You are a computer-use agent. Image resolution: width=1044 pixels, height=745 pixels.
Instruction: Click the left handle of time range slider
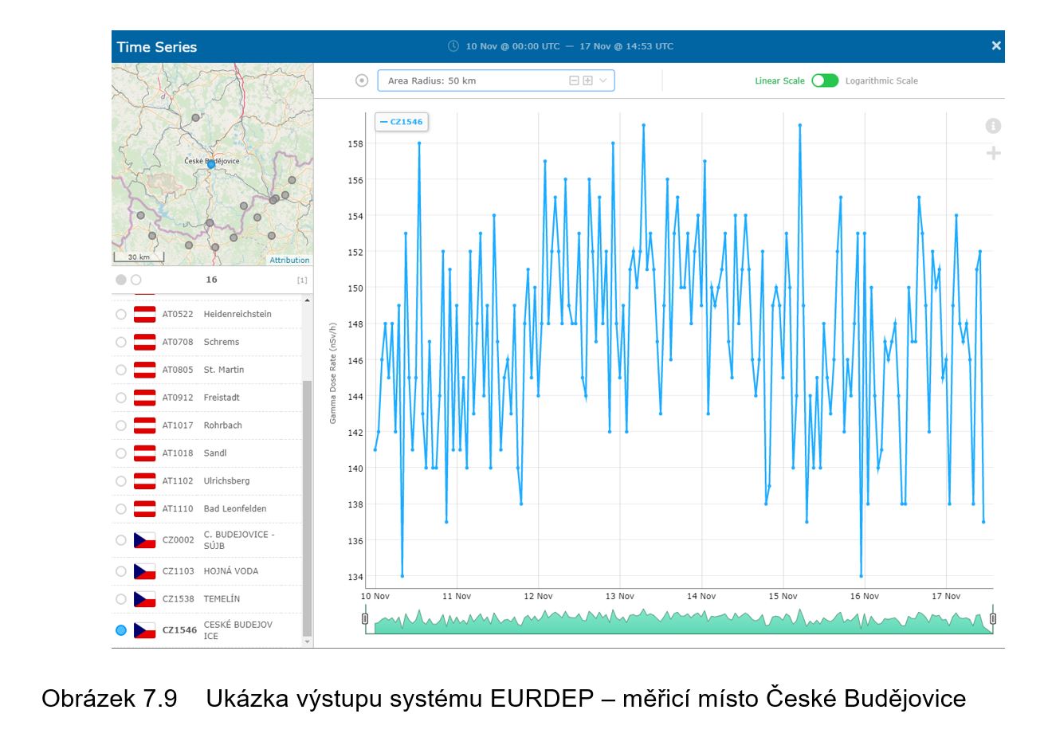(365, 618)
